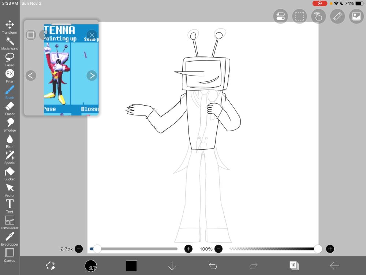Image resolution: width=366 pixels, height=275 pixels.
Task: Tap the screen recording indicator
Action: click(x=320, y=3)
